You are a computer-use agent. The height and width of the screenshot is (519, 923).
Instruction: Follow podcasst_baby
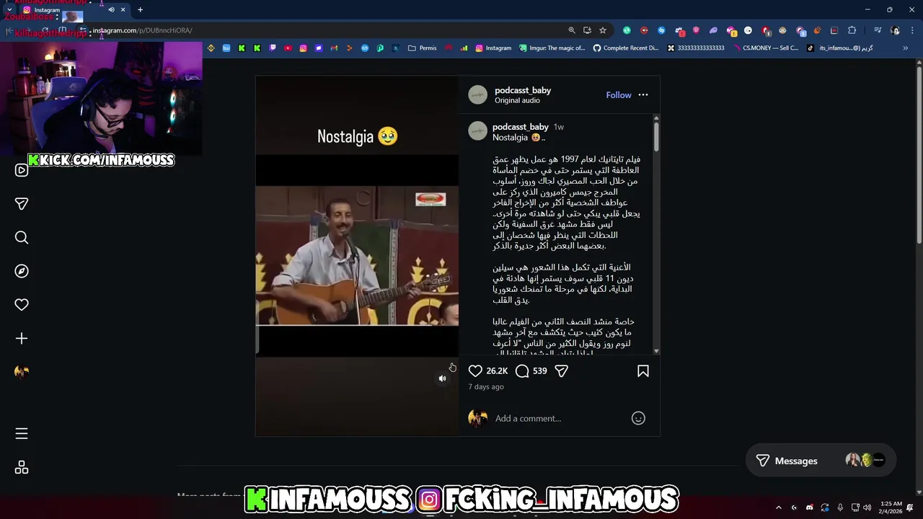(619, 95)
